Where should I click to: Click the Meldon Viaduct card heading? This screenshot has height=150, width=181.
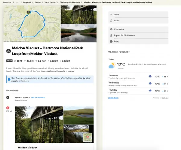[x=27, y=148]
